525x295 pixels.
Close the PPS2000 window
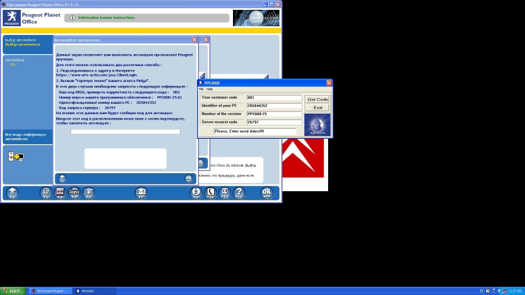329,83
